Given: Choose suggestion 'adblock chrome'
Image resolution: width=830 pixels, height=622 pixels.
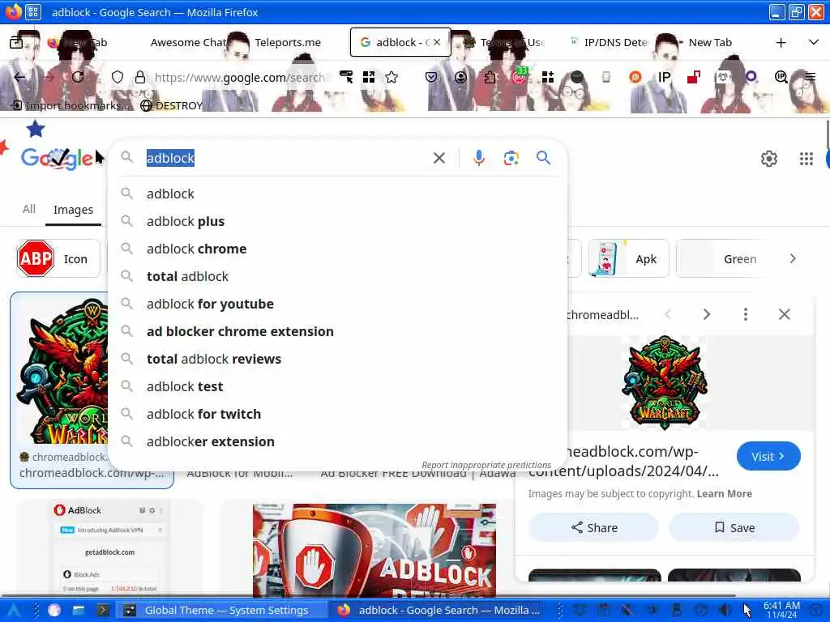Looking at the screenshot, I should [x=338, y=249].
